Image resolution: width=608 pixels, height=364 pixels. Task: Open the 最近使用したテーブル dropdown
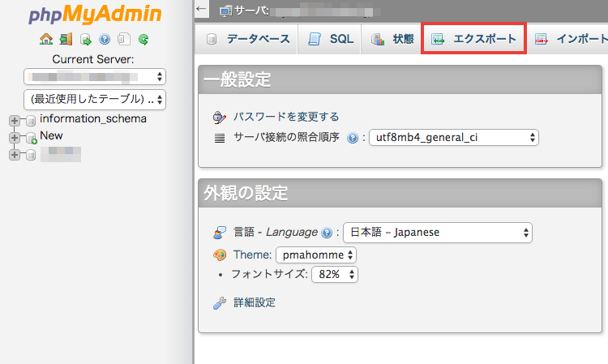pos(95,100)
